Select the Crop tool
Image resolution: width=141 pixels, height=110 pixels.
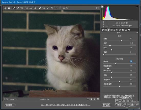click(x=27, y=8)
